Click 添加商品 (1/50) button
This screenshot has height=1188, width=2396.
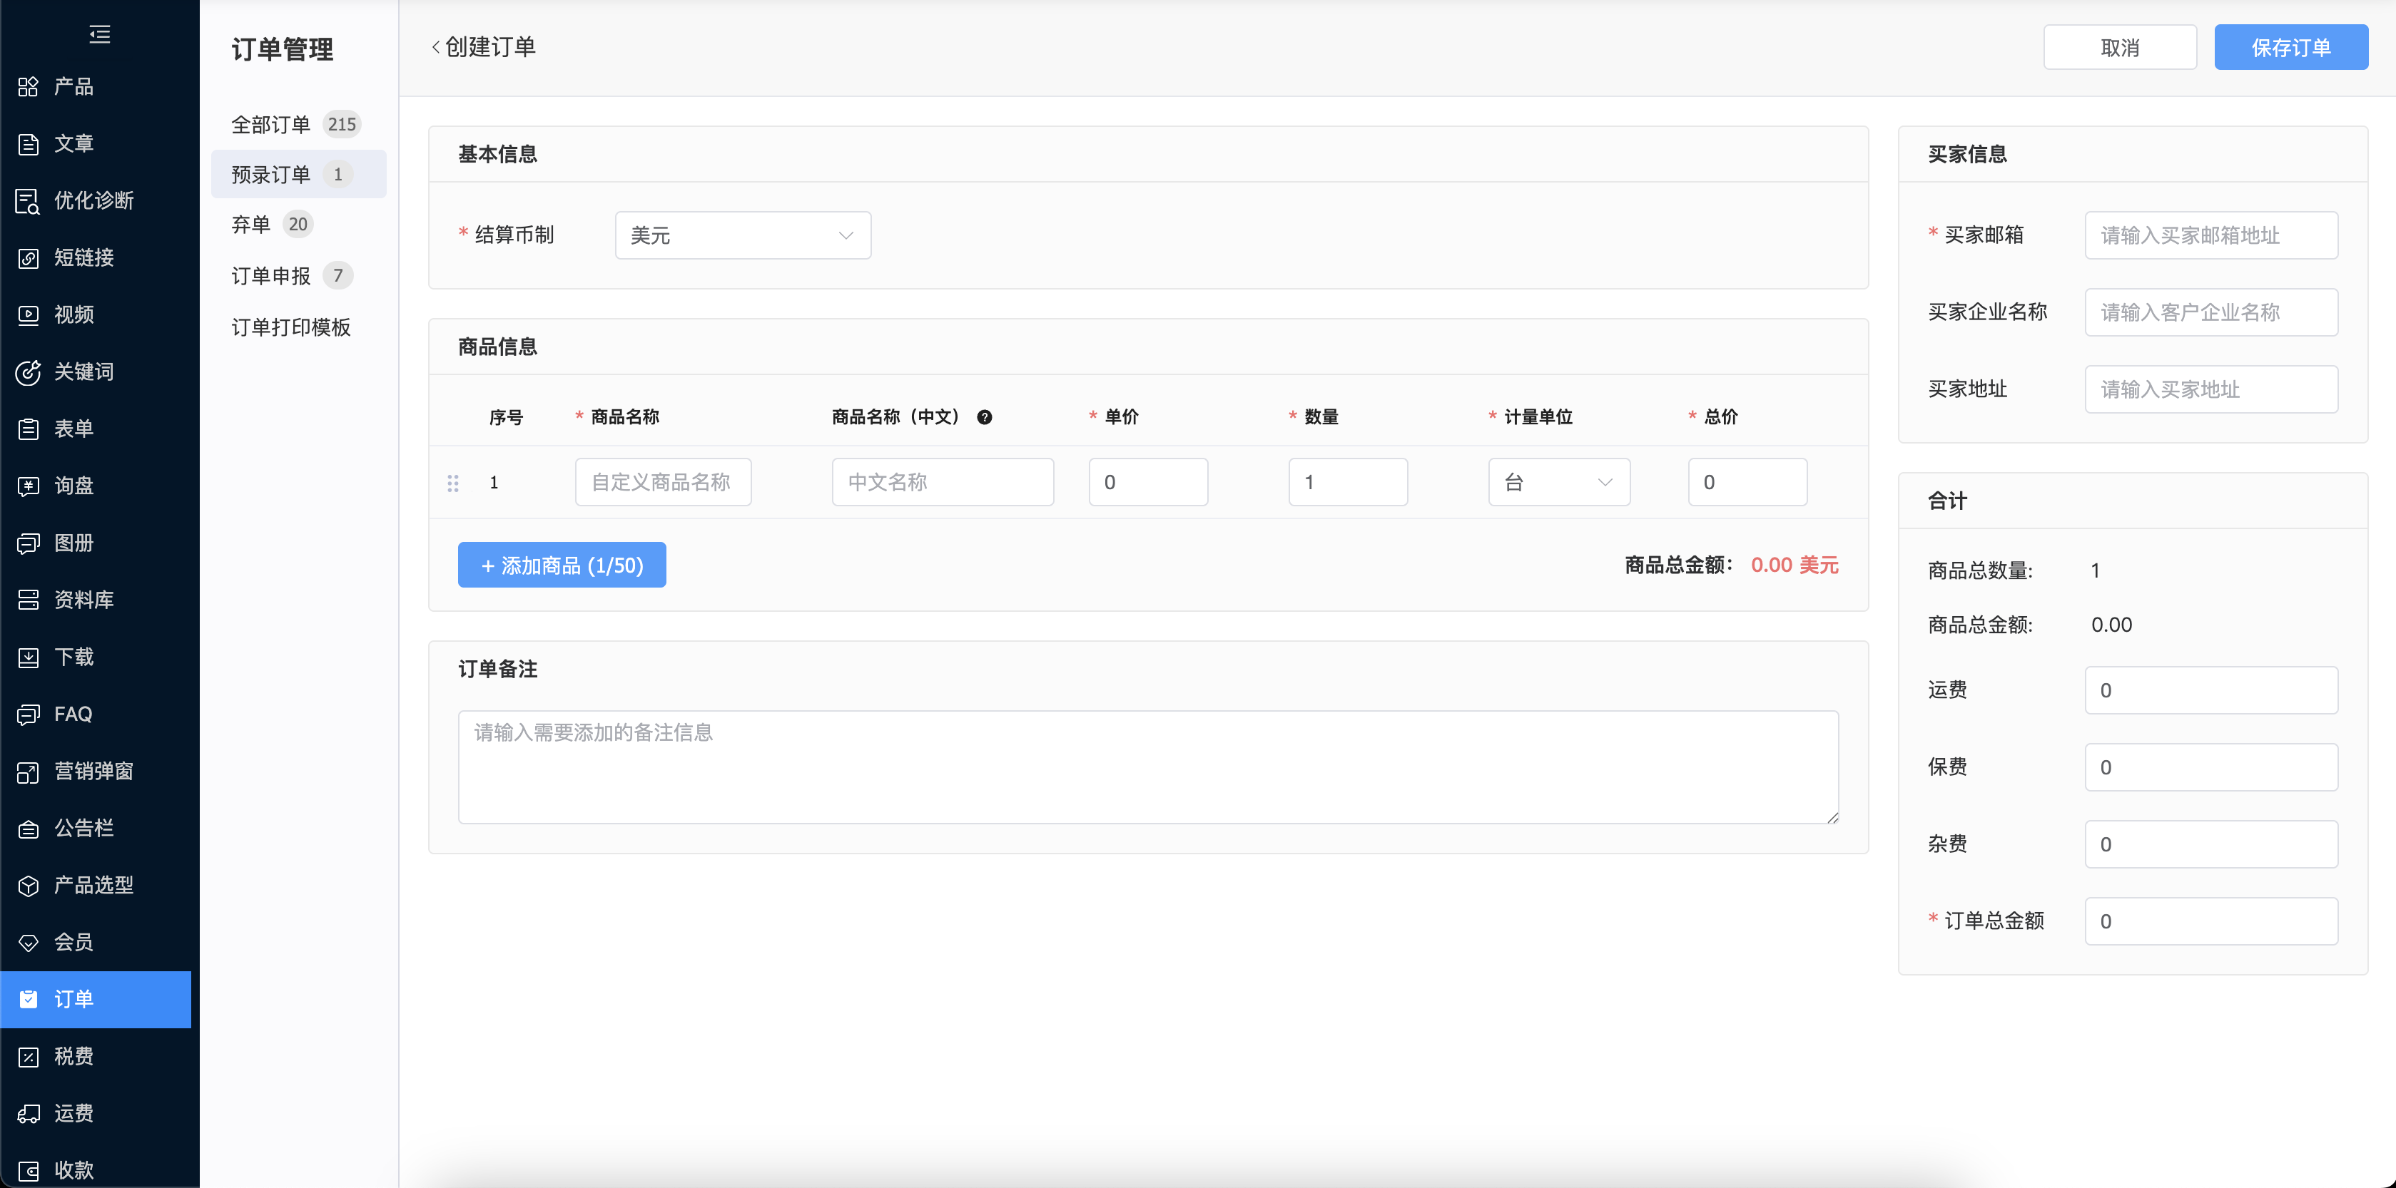[x=562, y=565]
